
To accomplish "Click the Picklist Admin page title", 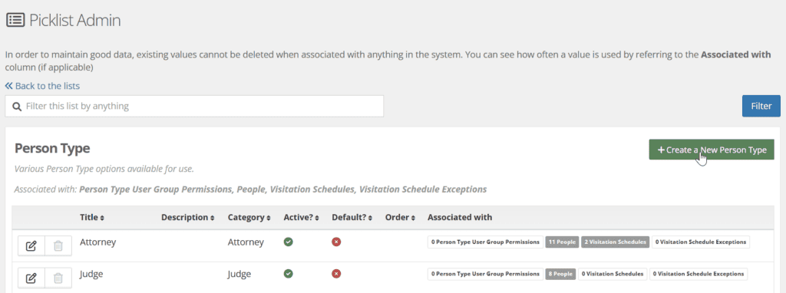I will click(x=74, y=21).
